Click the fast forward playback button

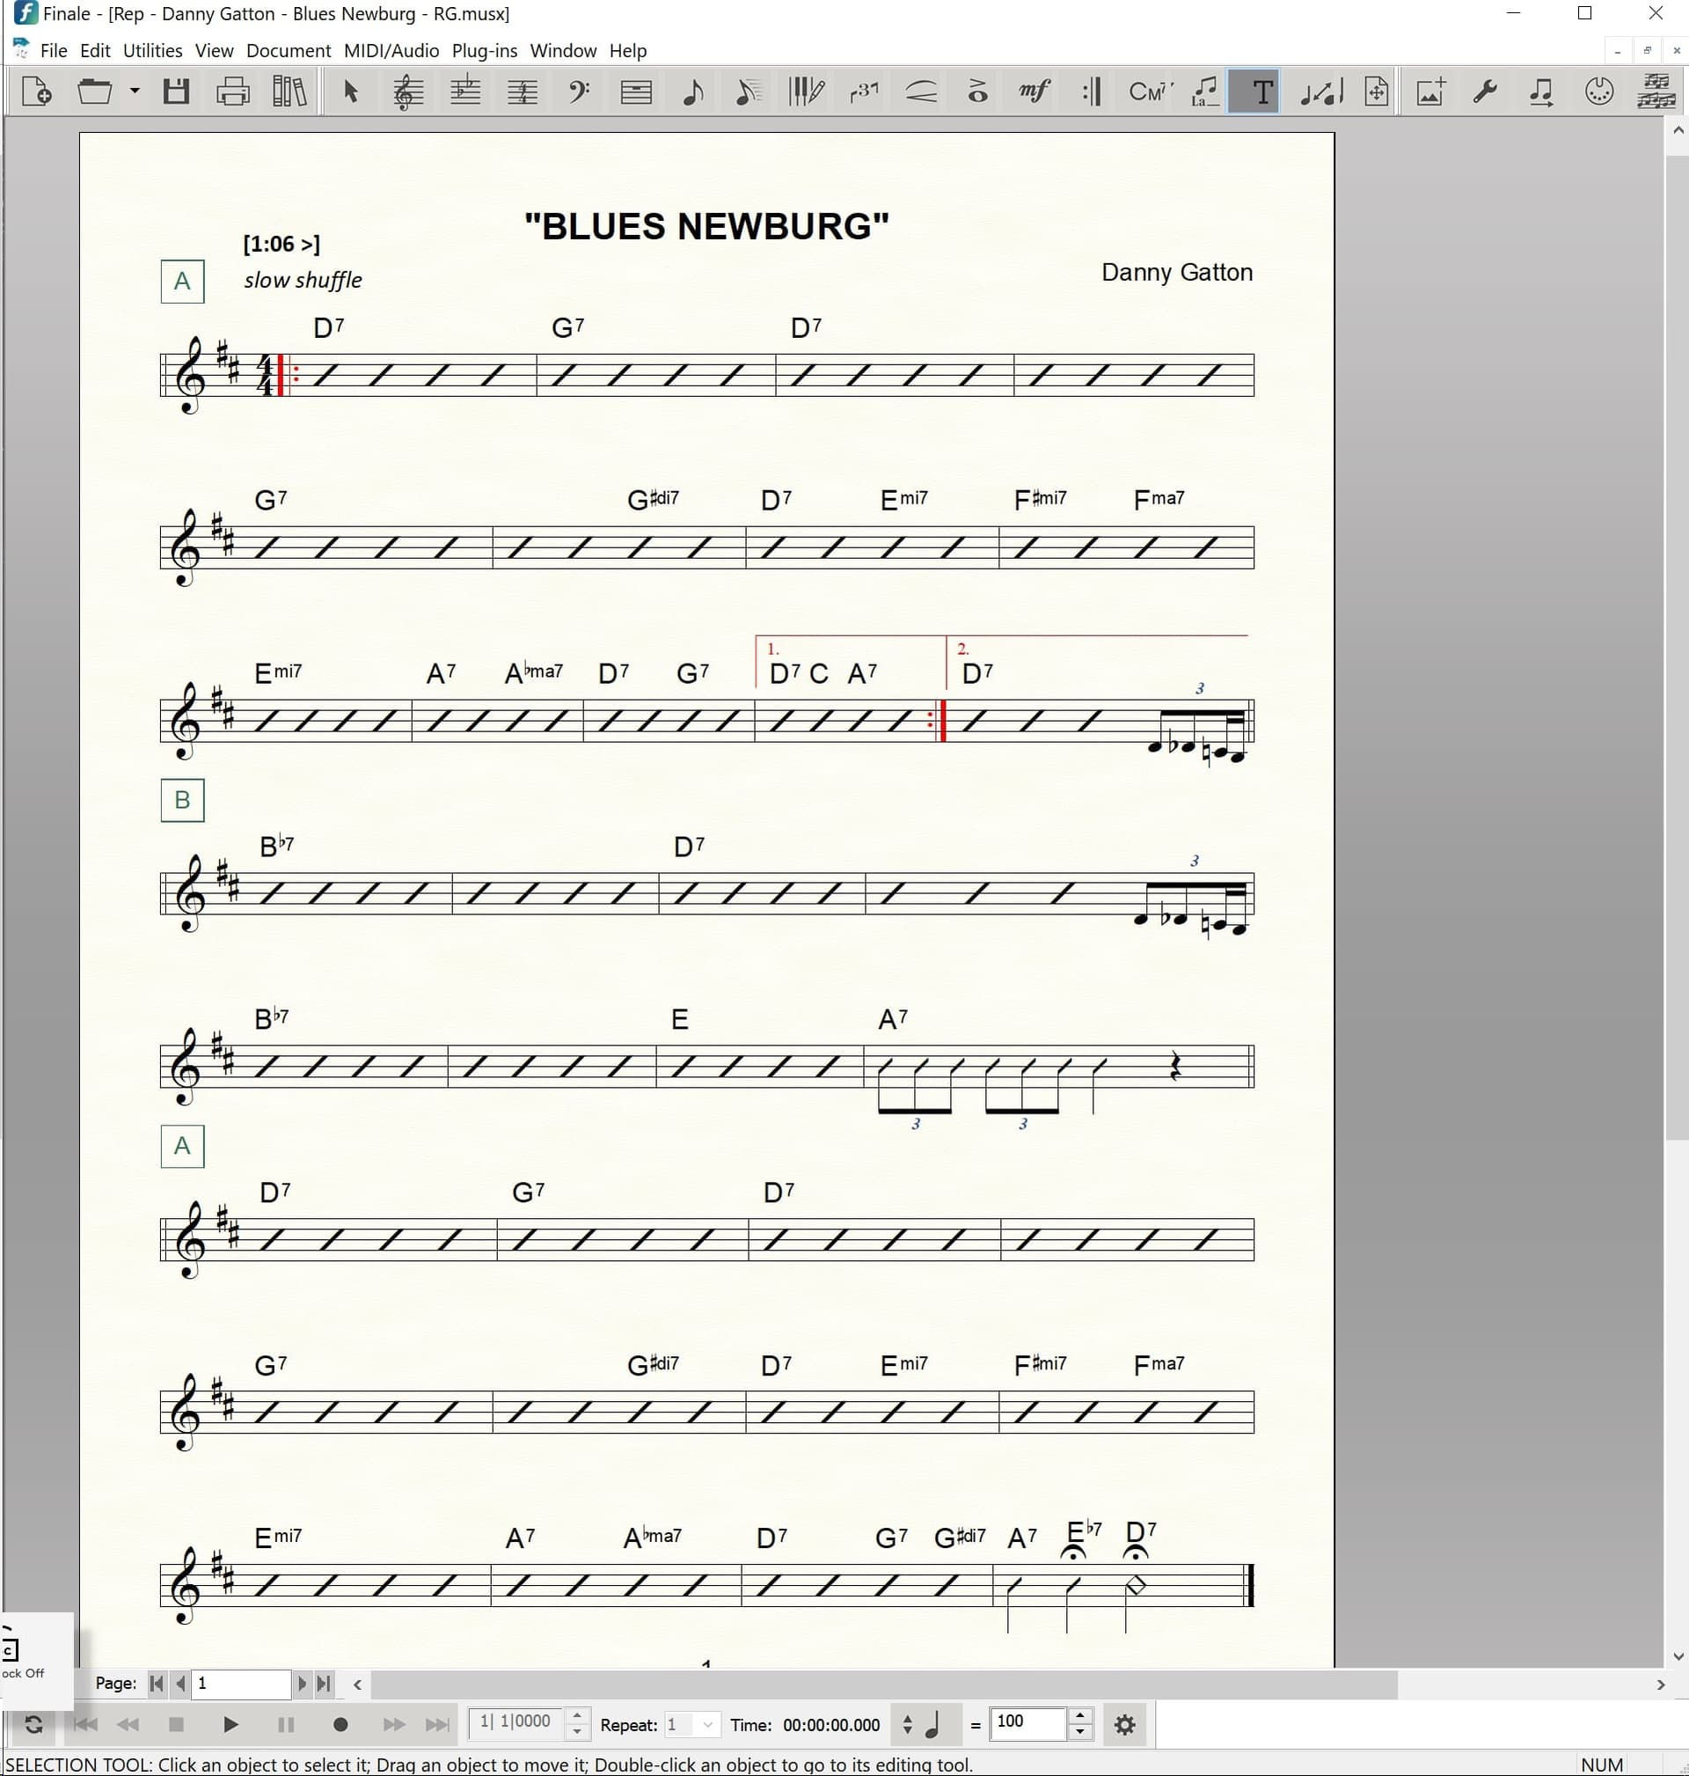click(393, 1725)
